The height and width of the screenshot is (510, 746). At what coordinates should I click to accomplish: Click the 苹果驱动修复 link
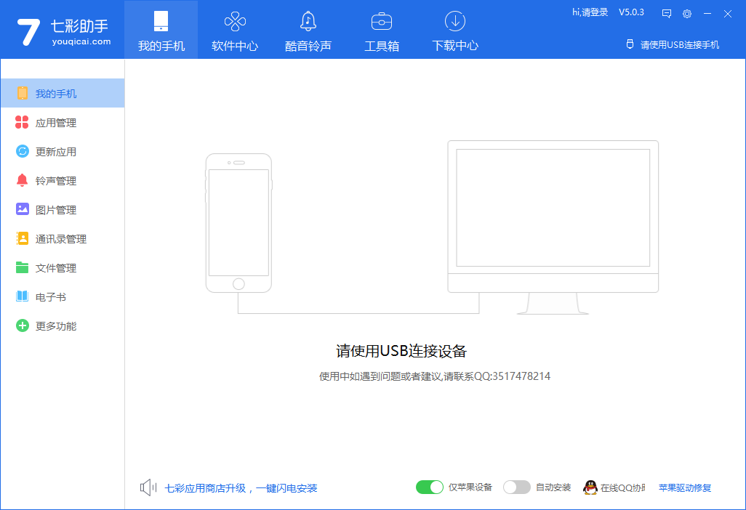[684, 487]
